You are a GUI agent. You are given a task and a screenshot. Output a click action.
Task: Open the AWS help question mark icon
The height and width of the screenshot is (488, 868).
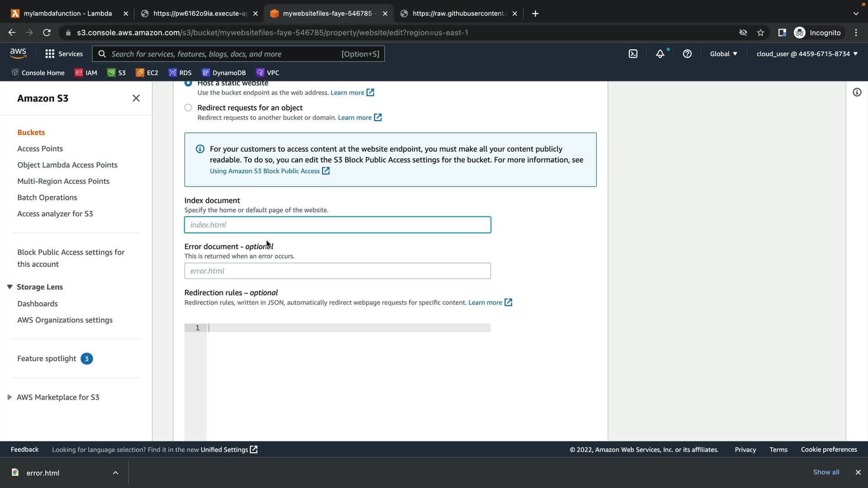pos(687,54)
